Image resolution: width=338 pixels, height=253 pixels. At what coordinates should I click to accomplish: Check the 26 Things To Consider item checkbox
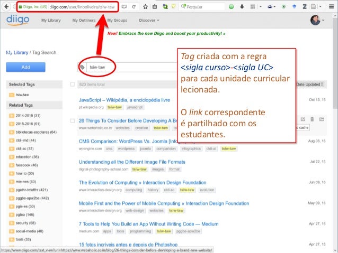tap(73, 120)
